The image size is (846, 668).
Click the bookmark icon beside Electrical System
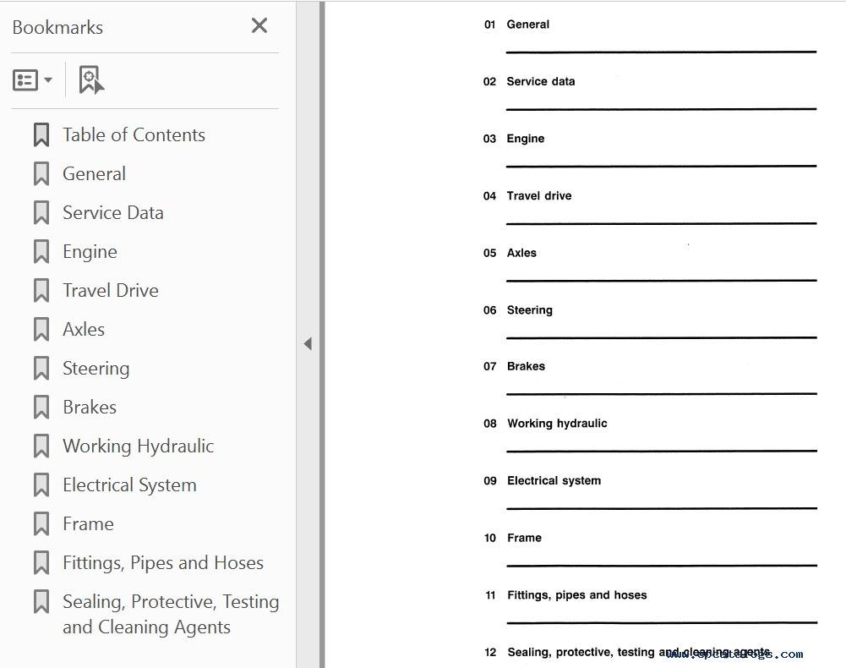point(41,485)
